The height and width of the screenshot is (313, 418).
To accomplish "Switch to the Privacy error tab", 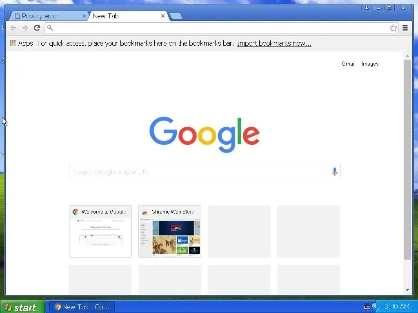I will [48, 16].
